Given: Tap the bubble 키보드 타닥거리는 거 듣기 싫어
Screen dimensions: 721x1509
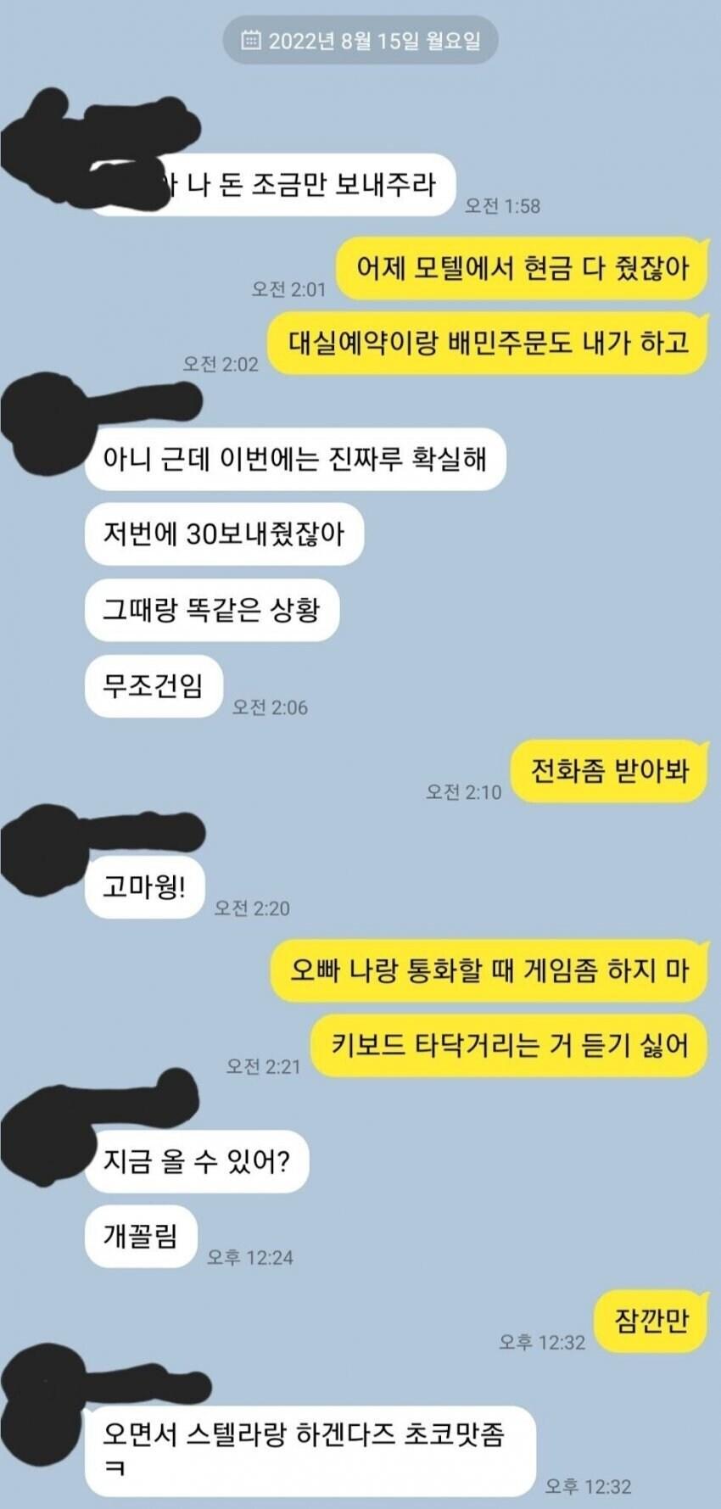Looking at the screenshot, I should pos(509,1045).
